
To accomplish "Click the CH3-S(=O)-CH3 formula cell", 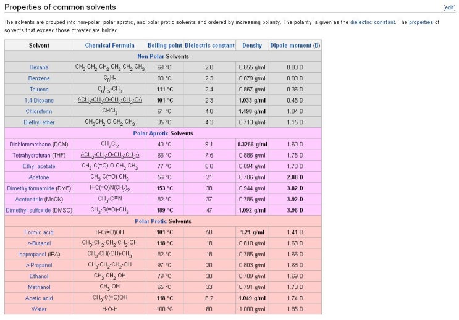I will click(x=110, y=210).
